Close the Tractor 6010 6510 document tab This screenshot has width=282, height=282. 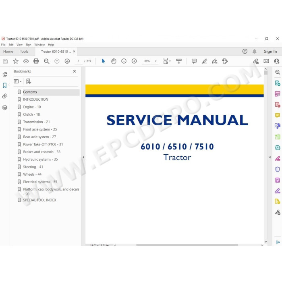point(74,52)
